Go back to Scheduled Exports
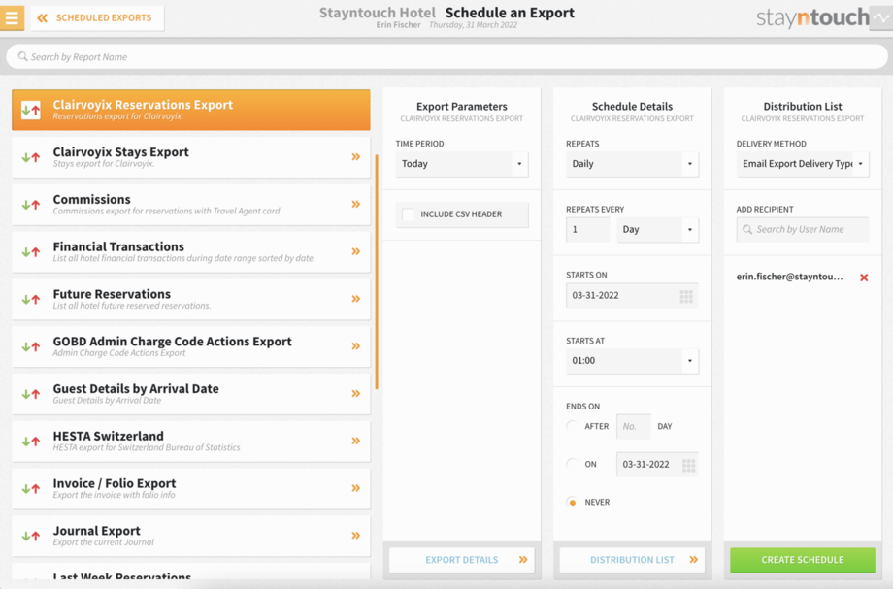893x589 pixels. [x=97, y=18]
